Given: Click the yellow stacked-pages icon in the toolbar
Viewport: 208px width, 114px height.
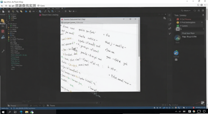Looking at the screenshot, I should tap(21, 11).
